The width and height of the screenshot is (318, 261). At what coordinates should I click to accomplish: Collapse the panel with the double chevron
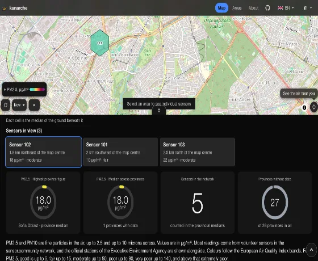tap(159, 110)
